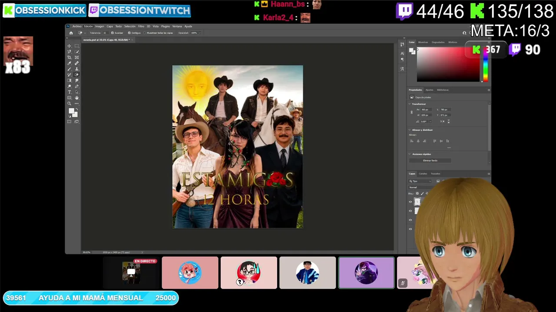Close the novela.psd document tab

tap(132, 40)
